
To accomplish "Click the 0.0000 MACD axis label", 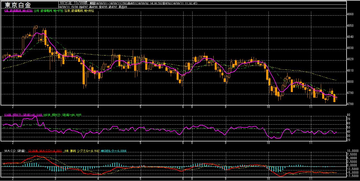I will [351, 165].
